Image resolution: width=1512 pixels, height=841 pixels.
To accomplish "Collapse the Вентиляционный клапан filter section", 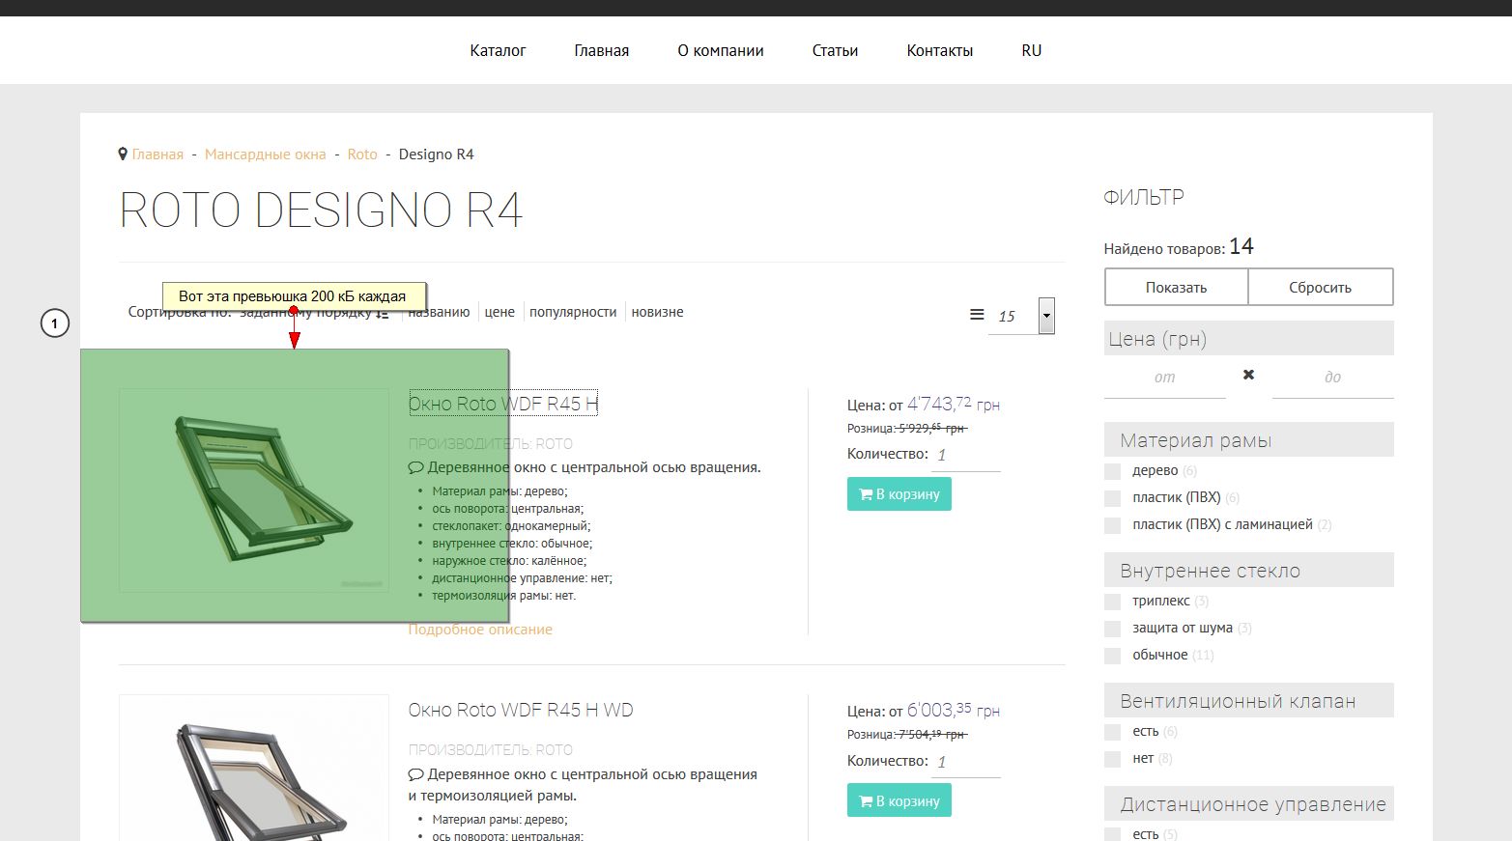I will click(1248, 701).
